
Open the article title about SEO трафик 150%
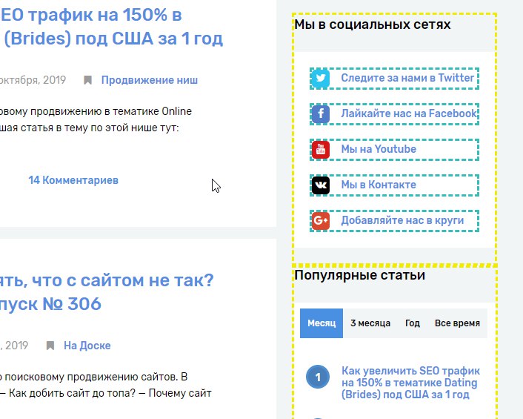(111, 27)
